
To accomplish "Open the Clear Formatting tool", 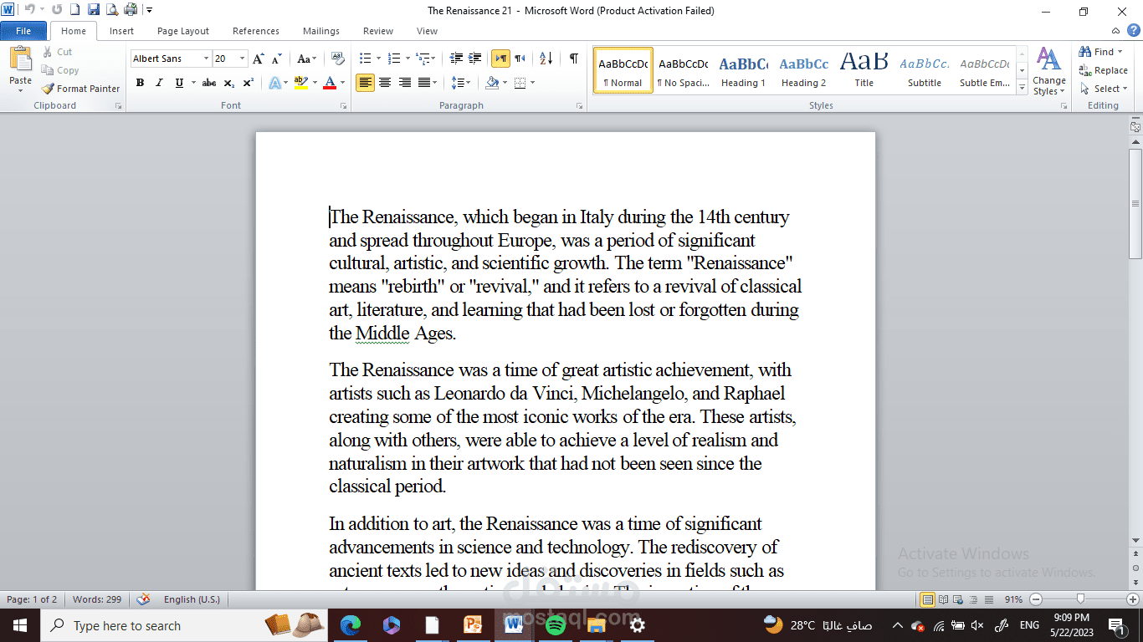I will pyautogui.click(x=337, y=58).
